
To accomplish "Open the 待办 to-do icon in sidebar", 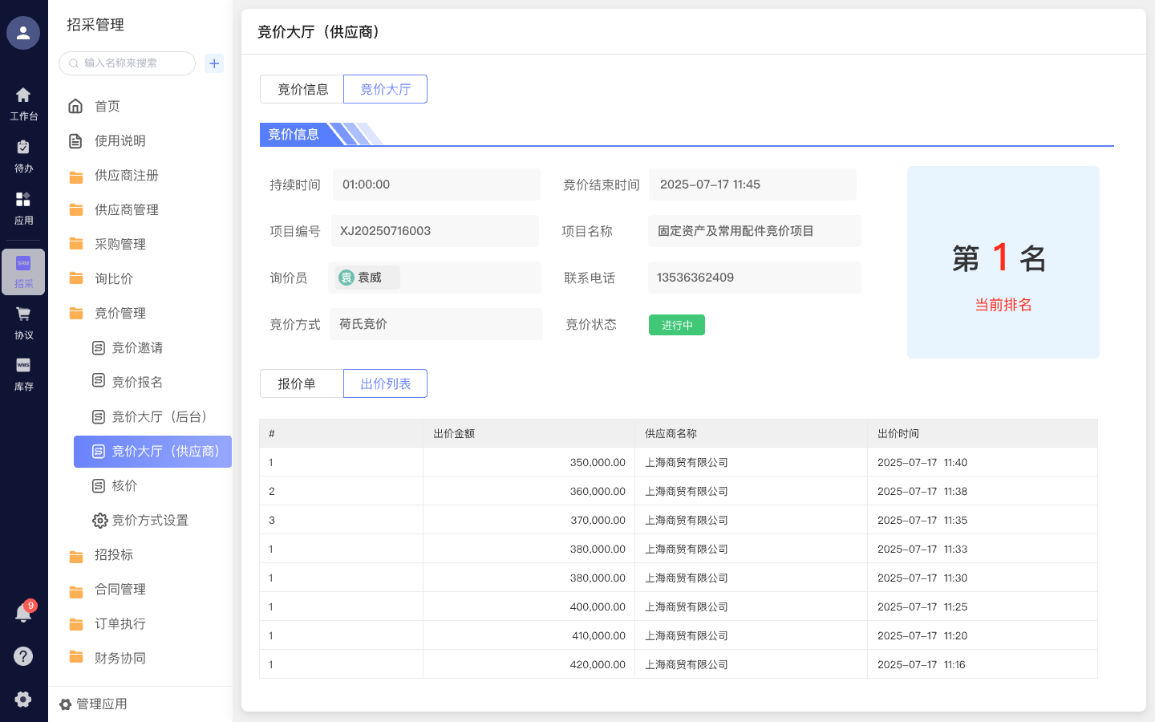I will click(x=23, y=155).
